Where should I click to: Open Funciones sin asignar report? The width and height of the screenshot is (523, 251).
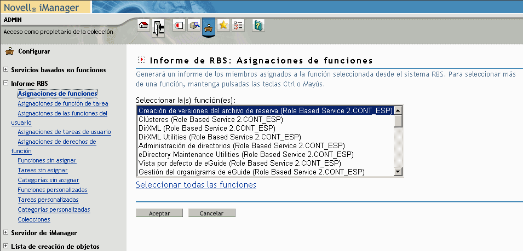click(x=47, y=160)
